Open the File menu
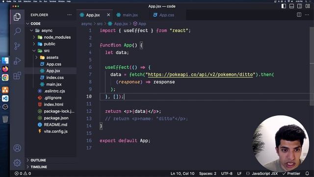The width and height of the screenshot is (314, 177). tap(15, 1)
